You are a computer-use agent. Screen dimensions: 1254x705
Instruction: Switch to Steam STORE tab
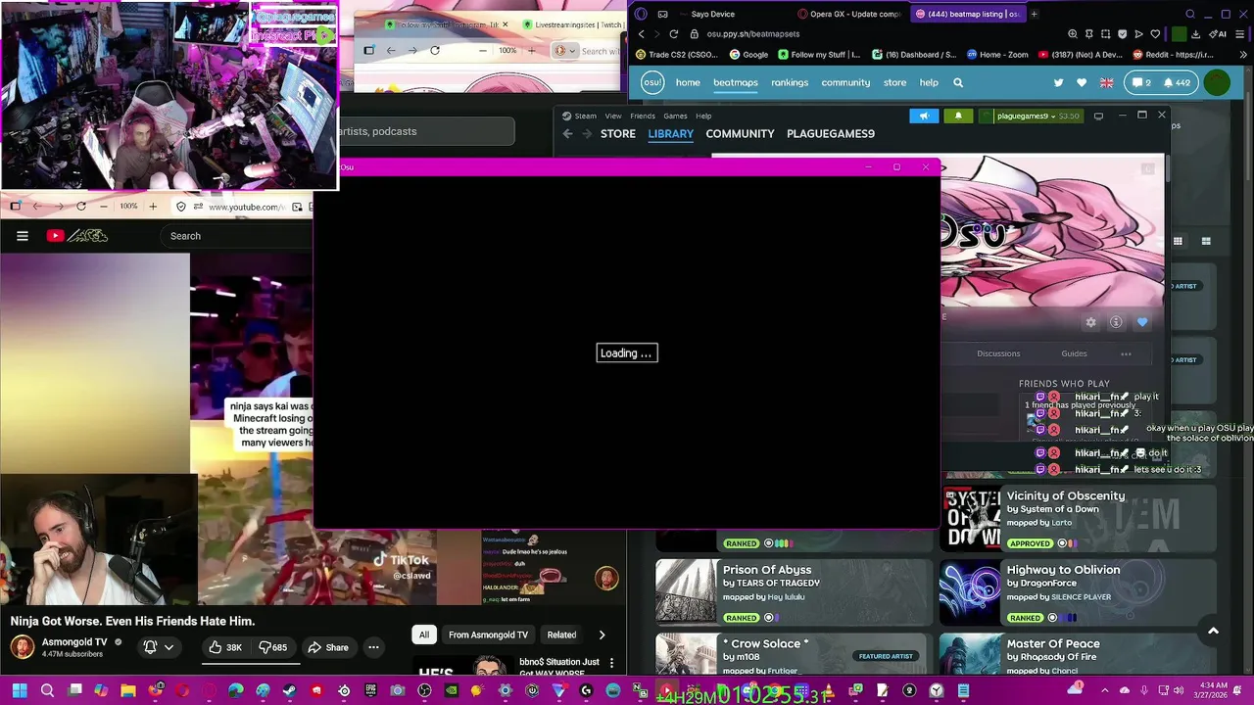coord(618,134)
